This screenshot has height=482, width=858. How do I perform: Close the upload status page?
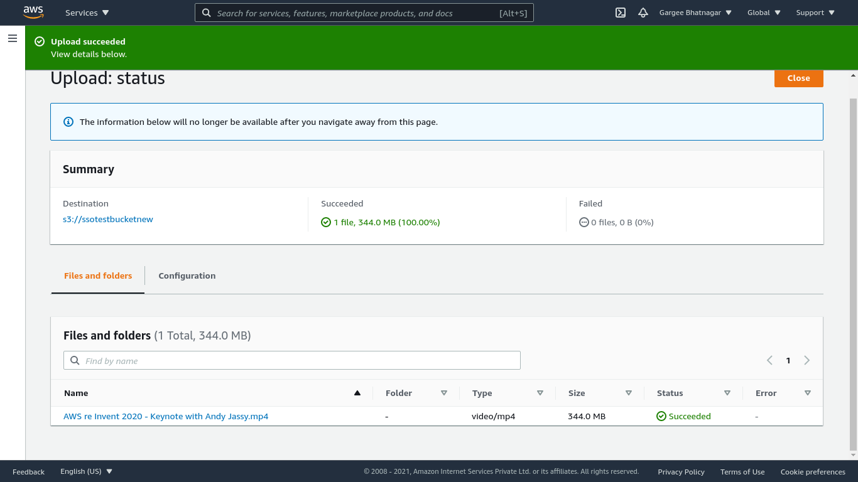799,78
